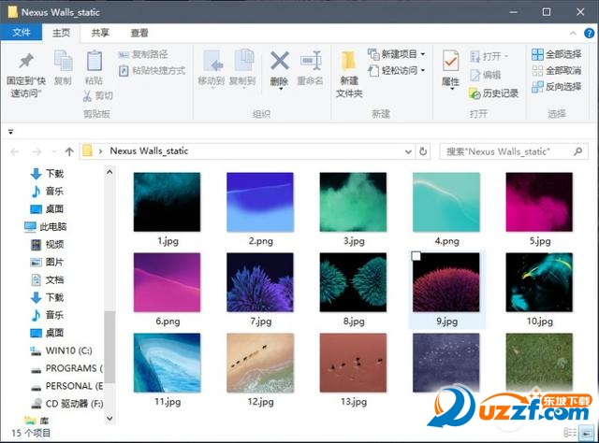Click the sidebar scrollbar up arrow
Screen dimensions: 599x443
coord(110,172)
